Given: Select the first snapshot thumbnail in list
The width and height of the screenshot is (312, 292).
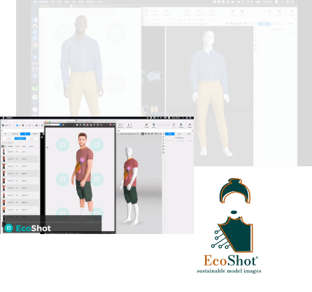Looking at the screenshot, I should click(x=3, y=152).
